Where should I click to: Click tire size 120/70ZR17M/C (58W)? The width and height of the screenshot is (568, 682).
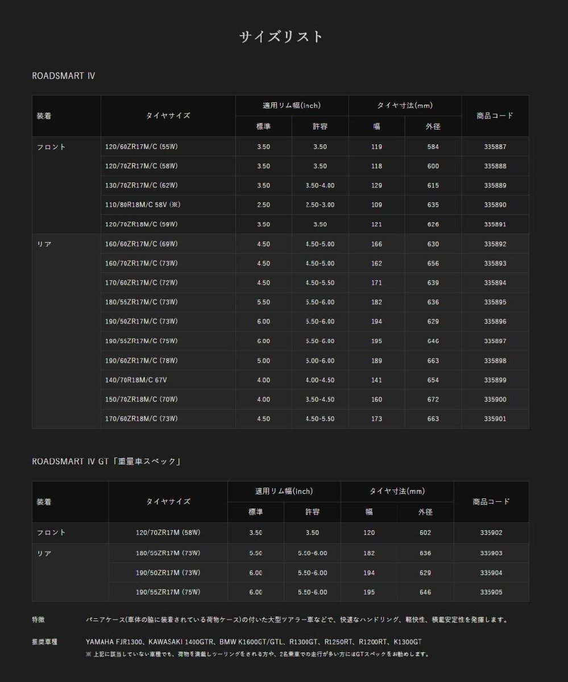coord(142,166)
